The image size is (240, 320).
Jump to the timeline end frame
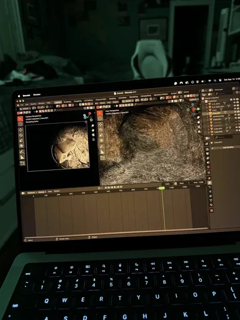(x=121, y=187)
